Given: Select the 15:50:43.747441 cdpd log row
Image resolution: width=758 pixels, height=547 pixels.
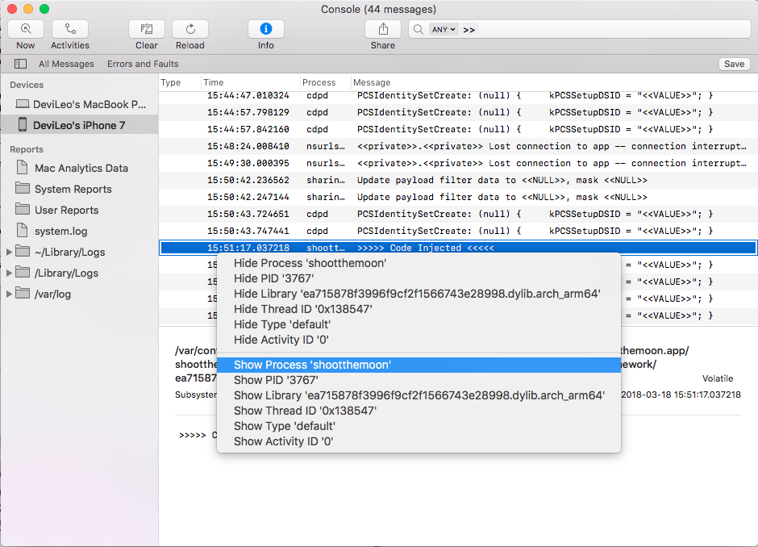Looking at the screenshot, I should click(x=458, y=231).
